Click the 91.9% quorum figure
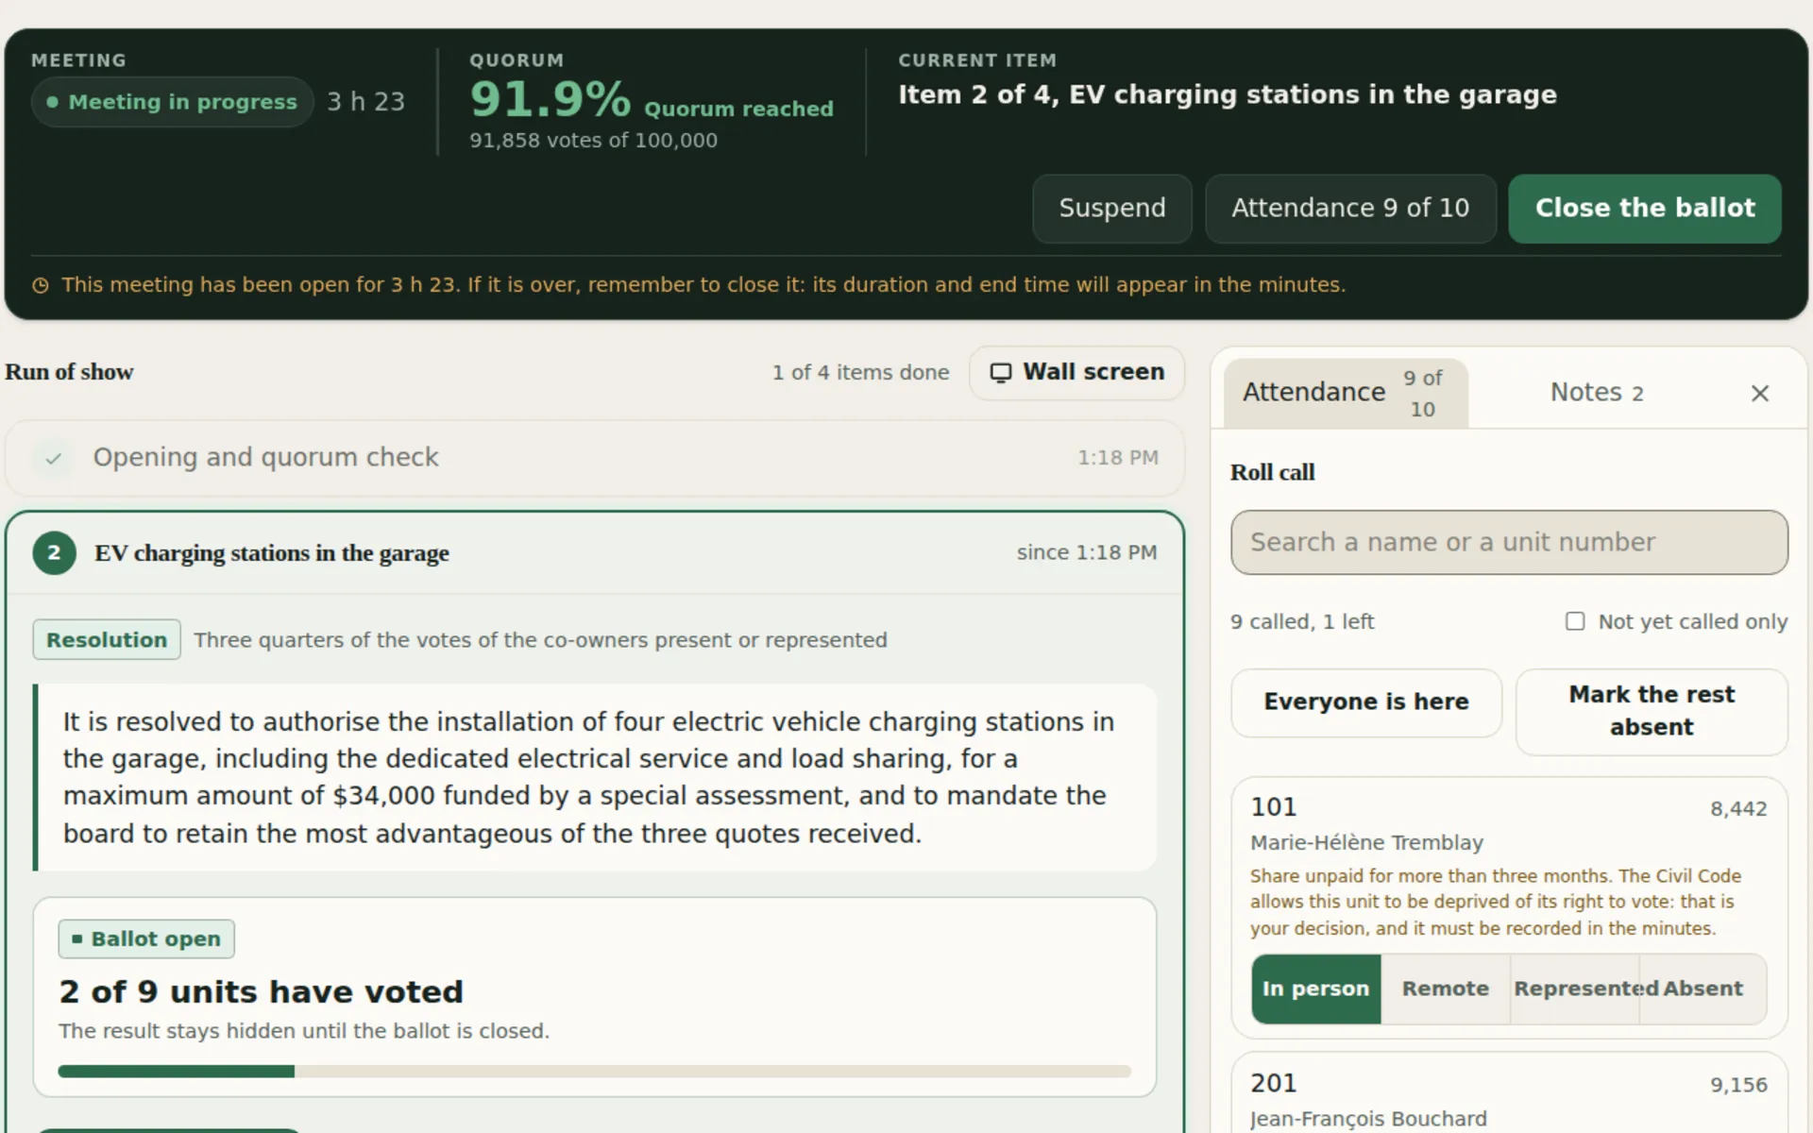The height and width of the screenshot is (1133, 1813). click(551, 100)
